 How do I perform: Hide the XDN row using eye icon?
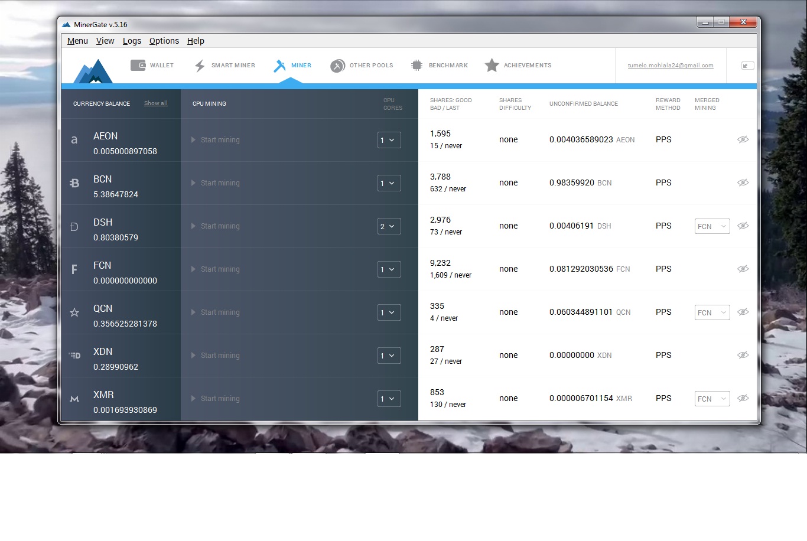coord(743,355)
